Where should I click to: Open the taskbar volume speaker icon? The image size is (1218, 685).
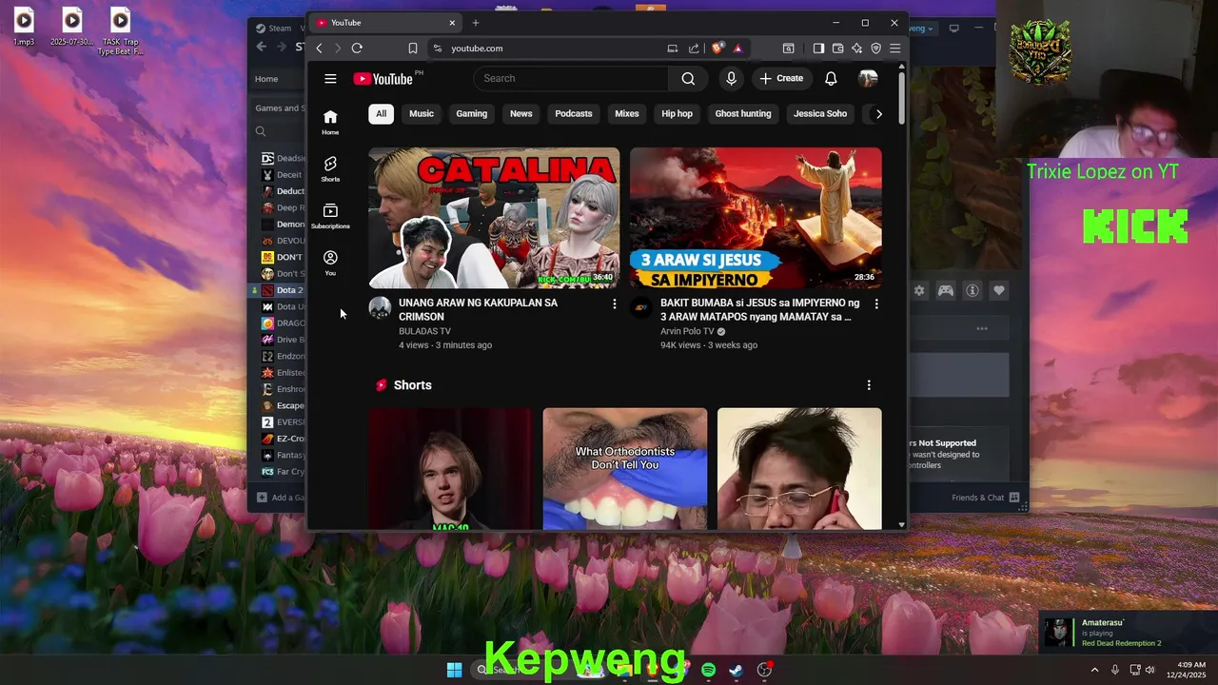click(1150, 670)
